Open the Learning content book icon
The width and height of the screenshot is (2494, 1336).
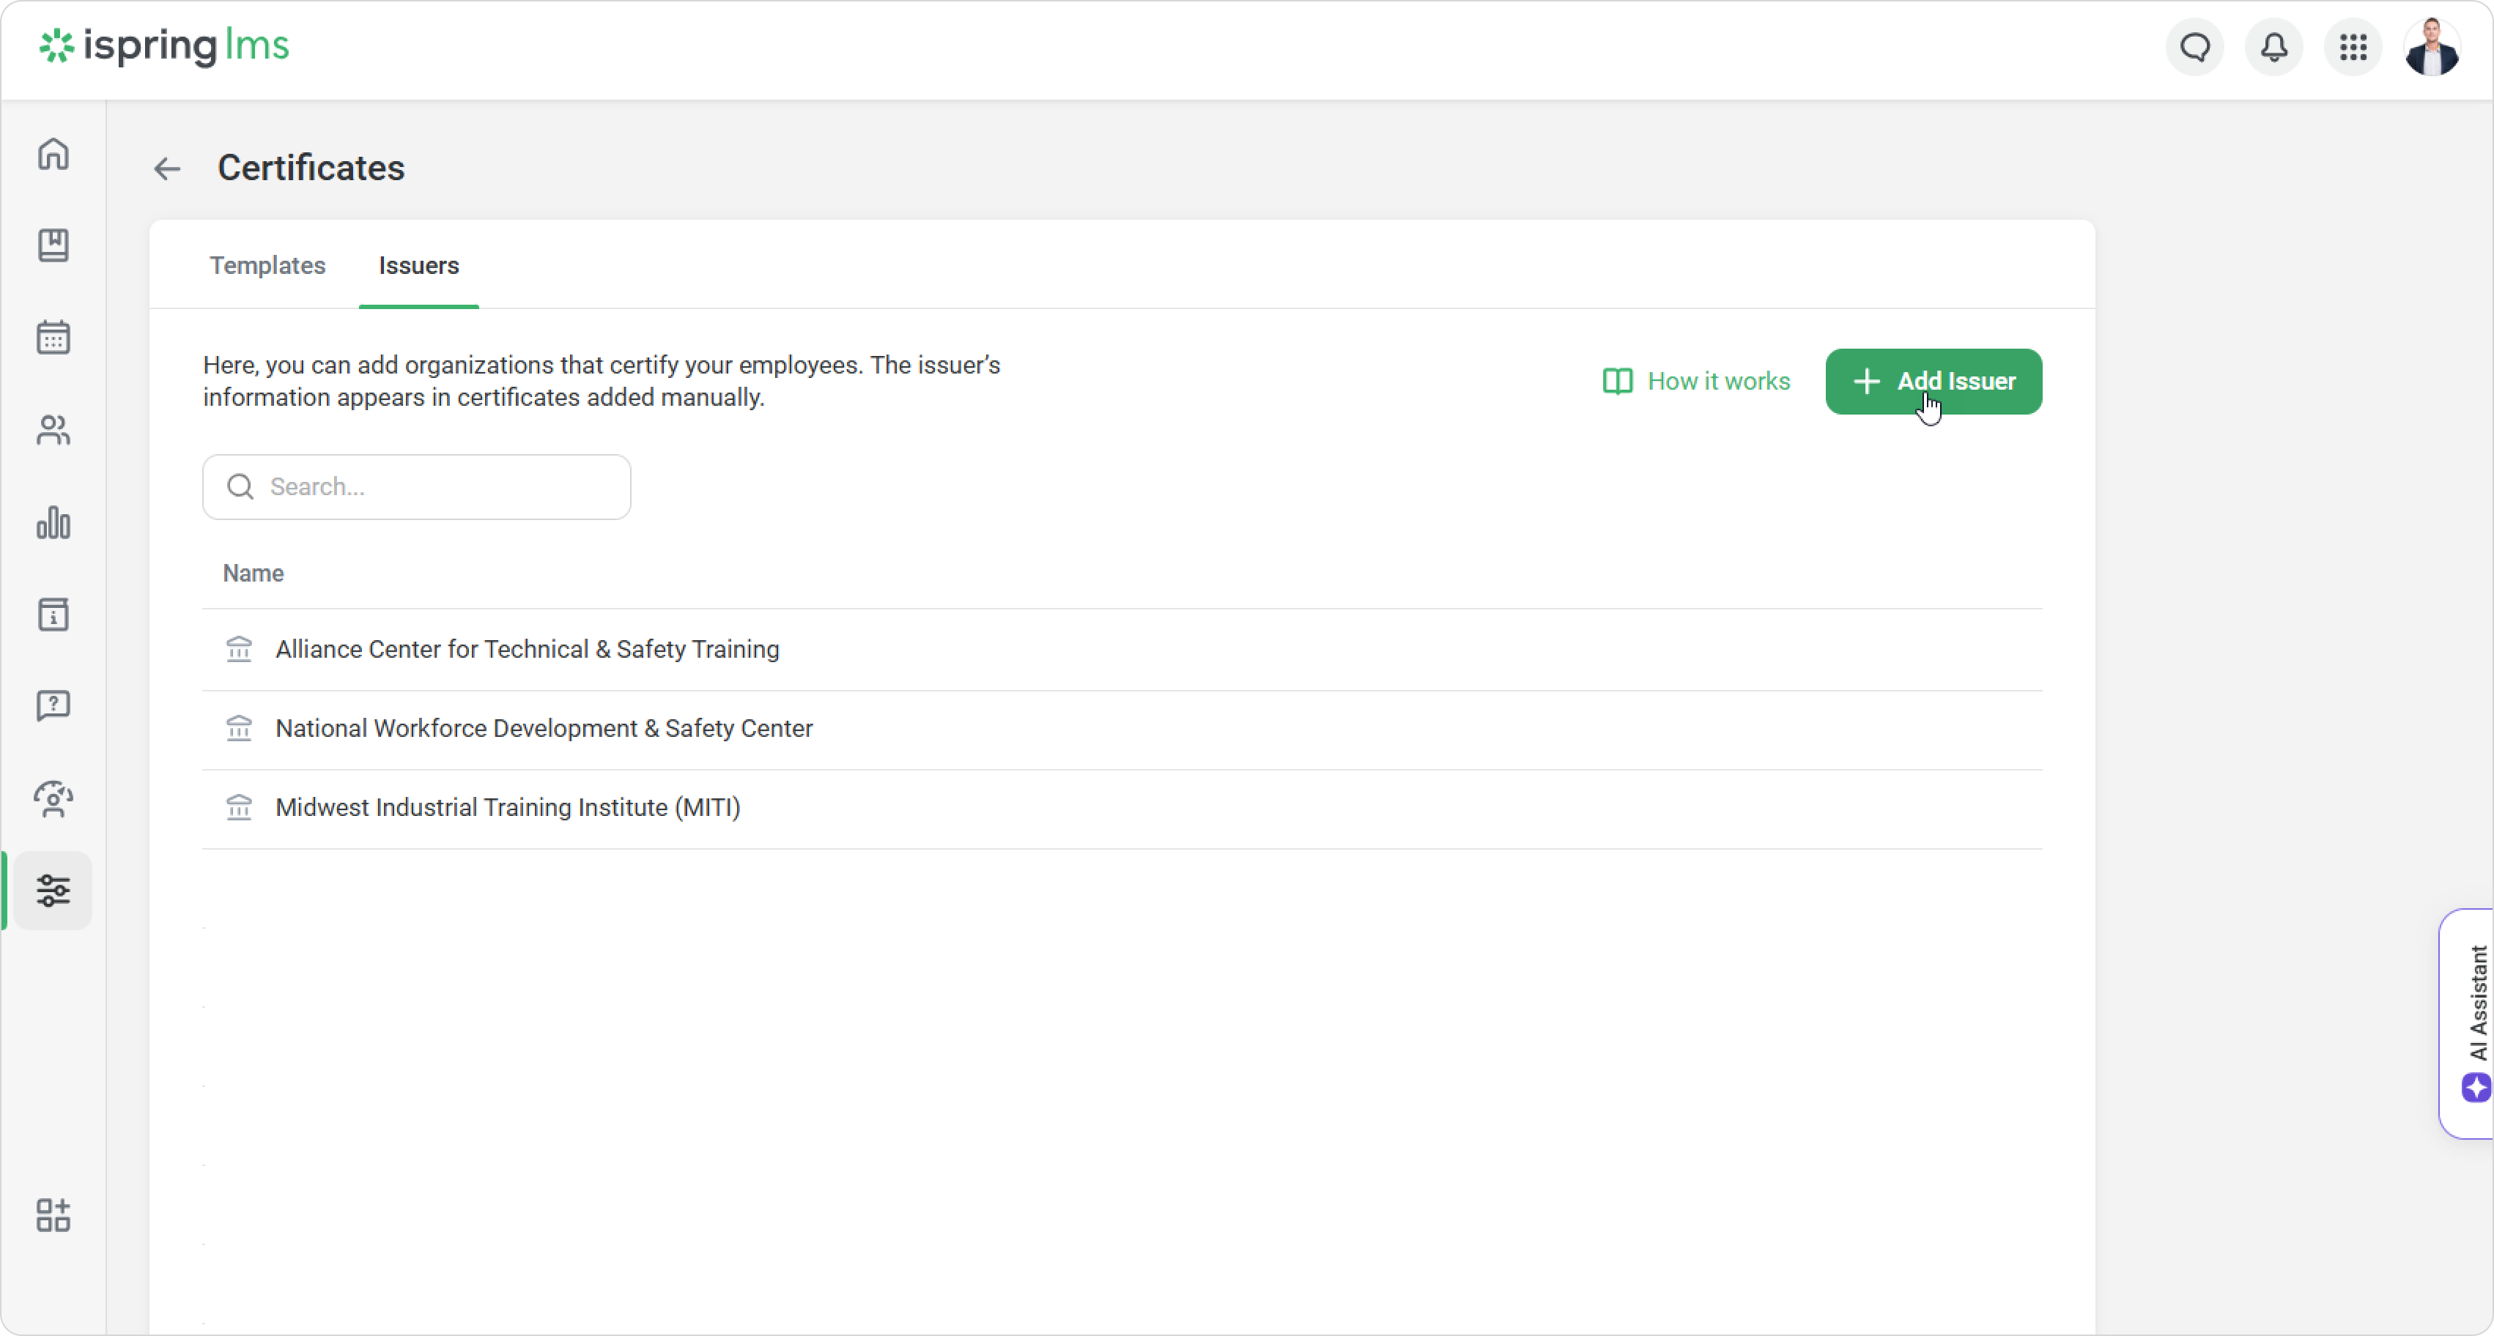pos(53,245)
